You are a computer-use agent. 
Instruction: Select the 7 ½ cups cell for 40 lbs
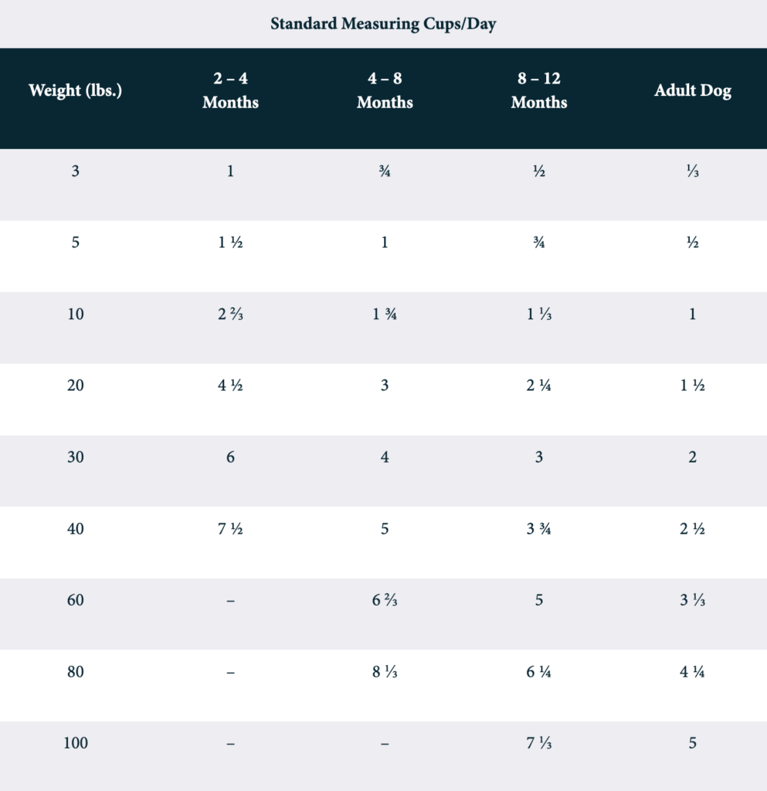(230, 529)
